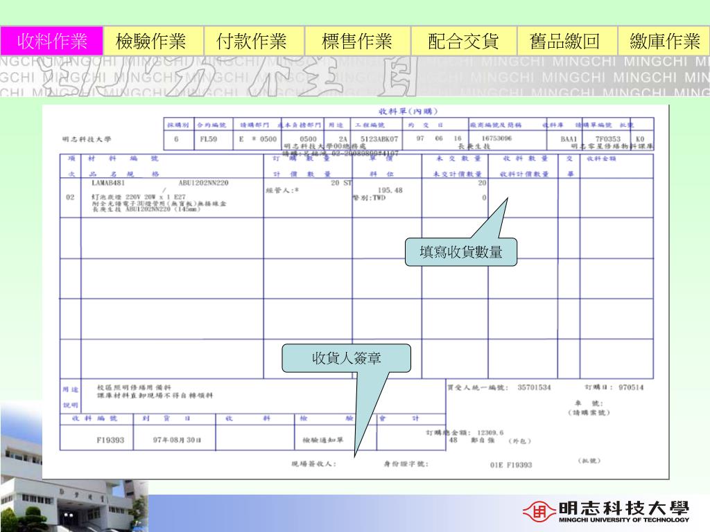This screenshot has height=532, width=710.
Task: Go to the 標售作業 tab
Action: (x=358, y=41)
